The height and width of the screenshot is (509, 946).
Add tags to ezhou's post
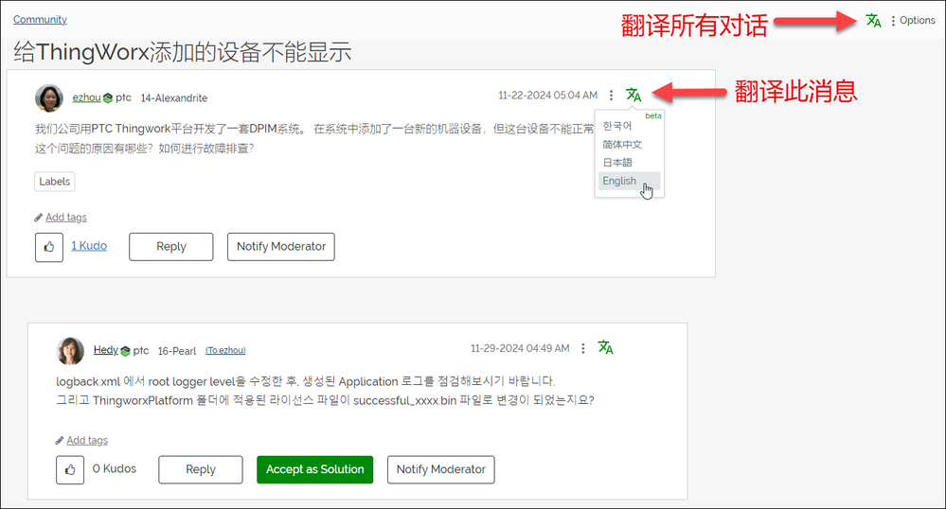(x=65, y=217)
